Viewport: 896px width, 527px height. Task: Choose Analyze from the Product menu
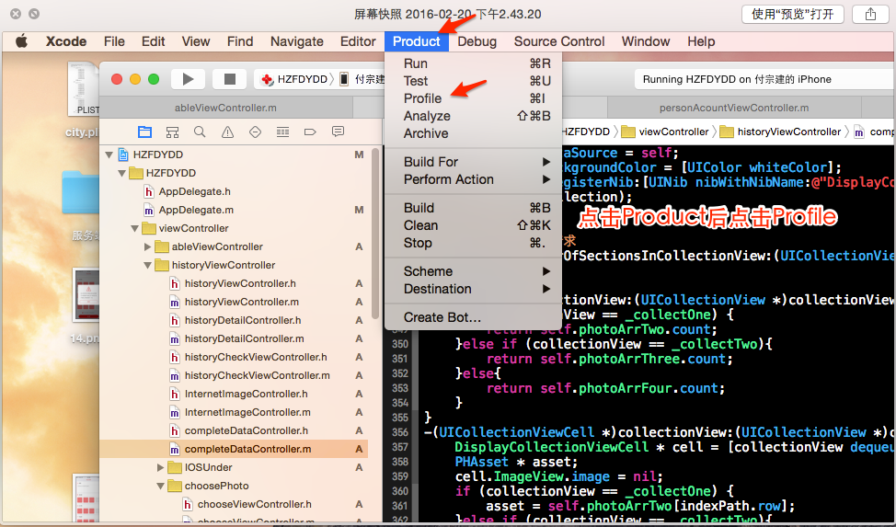(473, 116)
